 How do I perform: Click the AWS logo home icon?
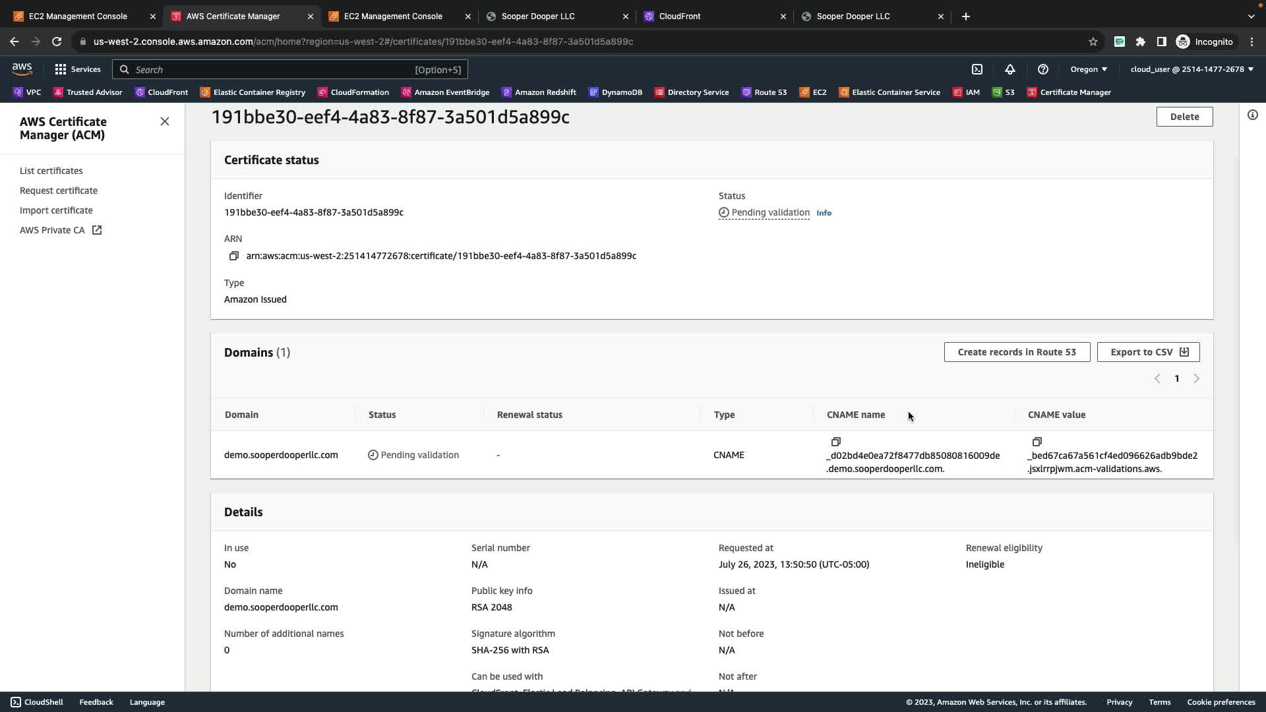[22, 69]
